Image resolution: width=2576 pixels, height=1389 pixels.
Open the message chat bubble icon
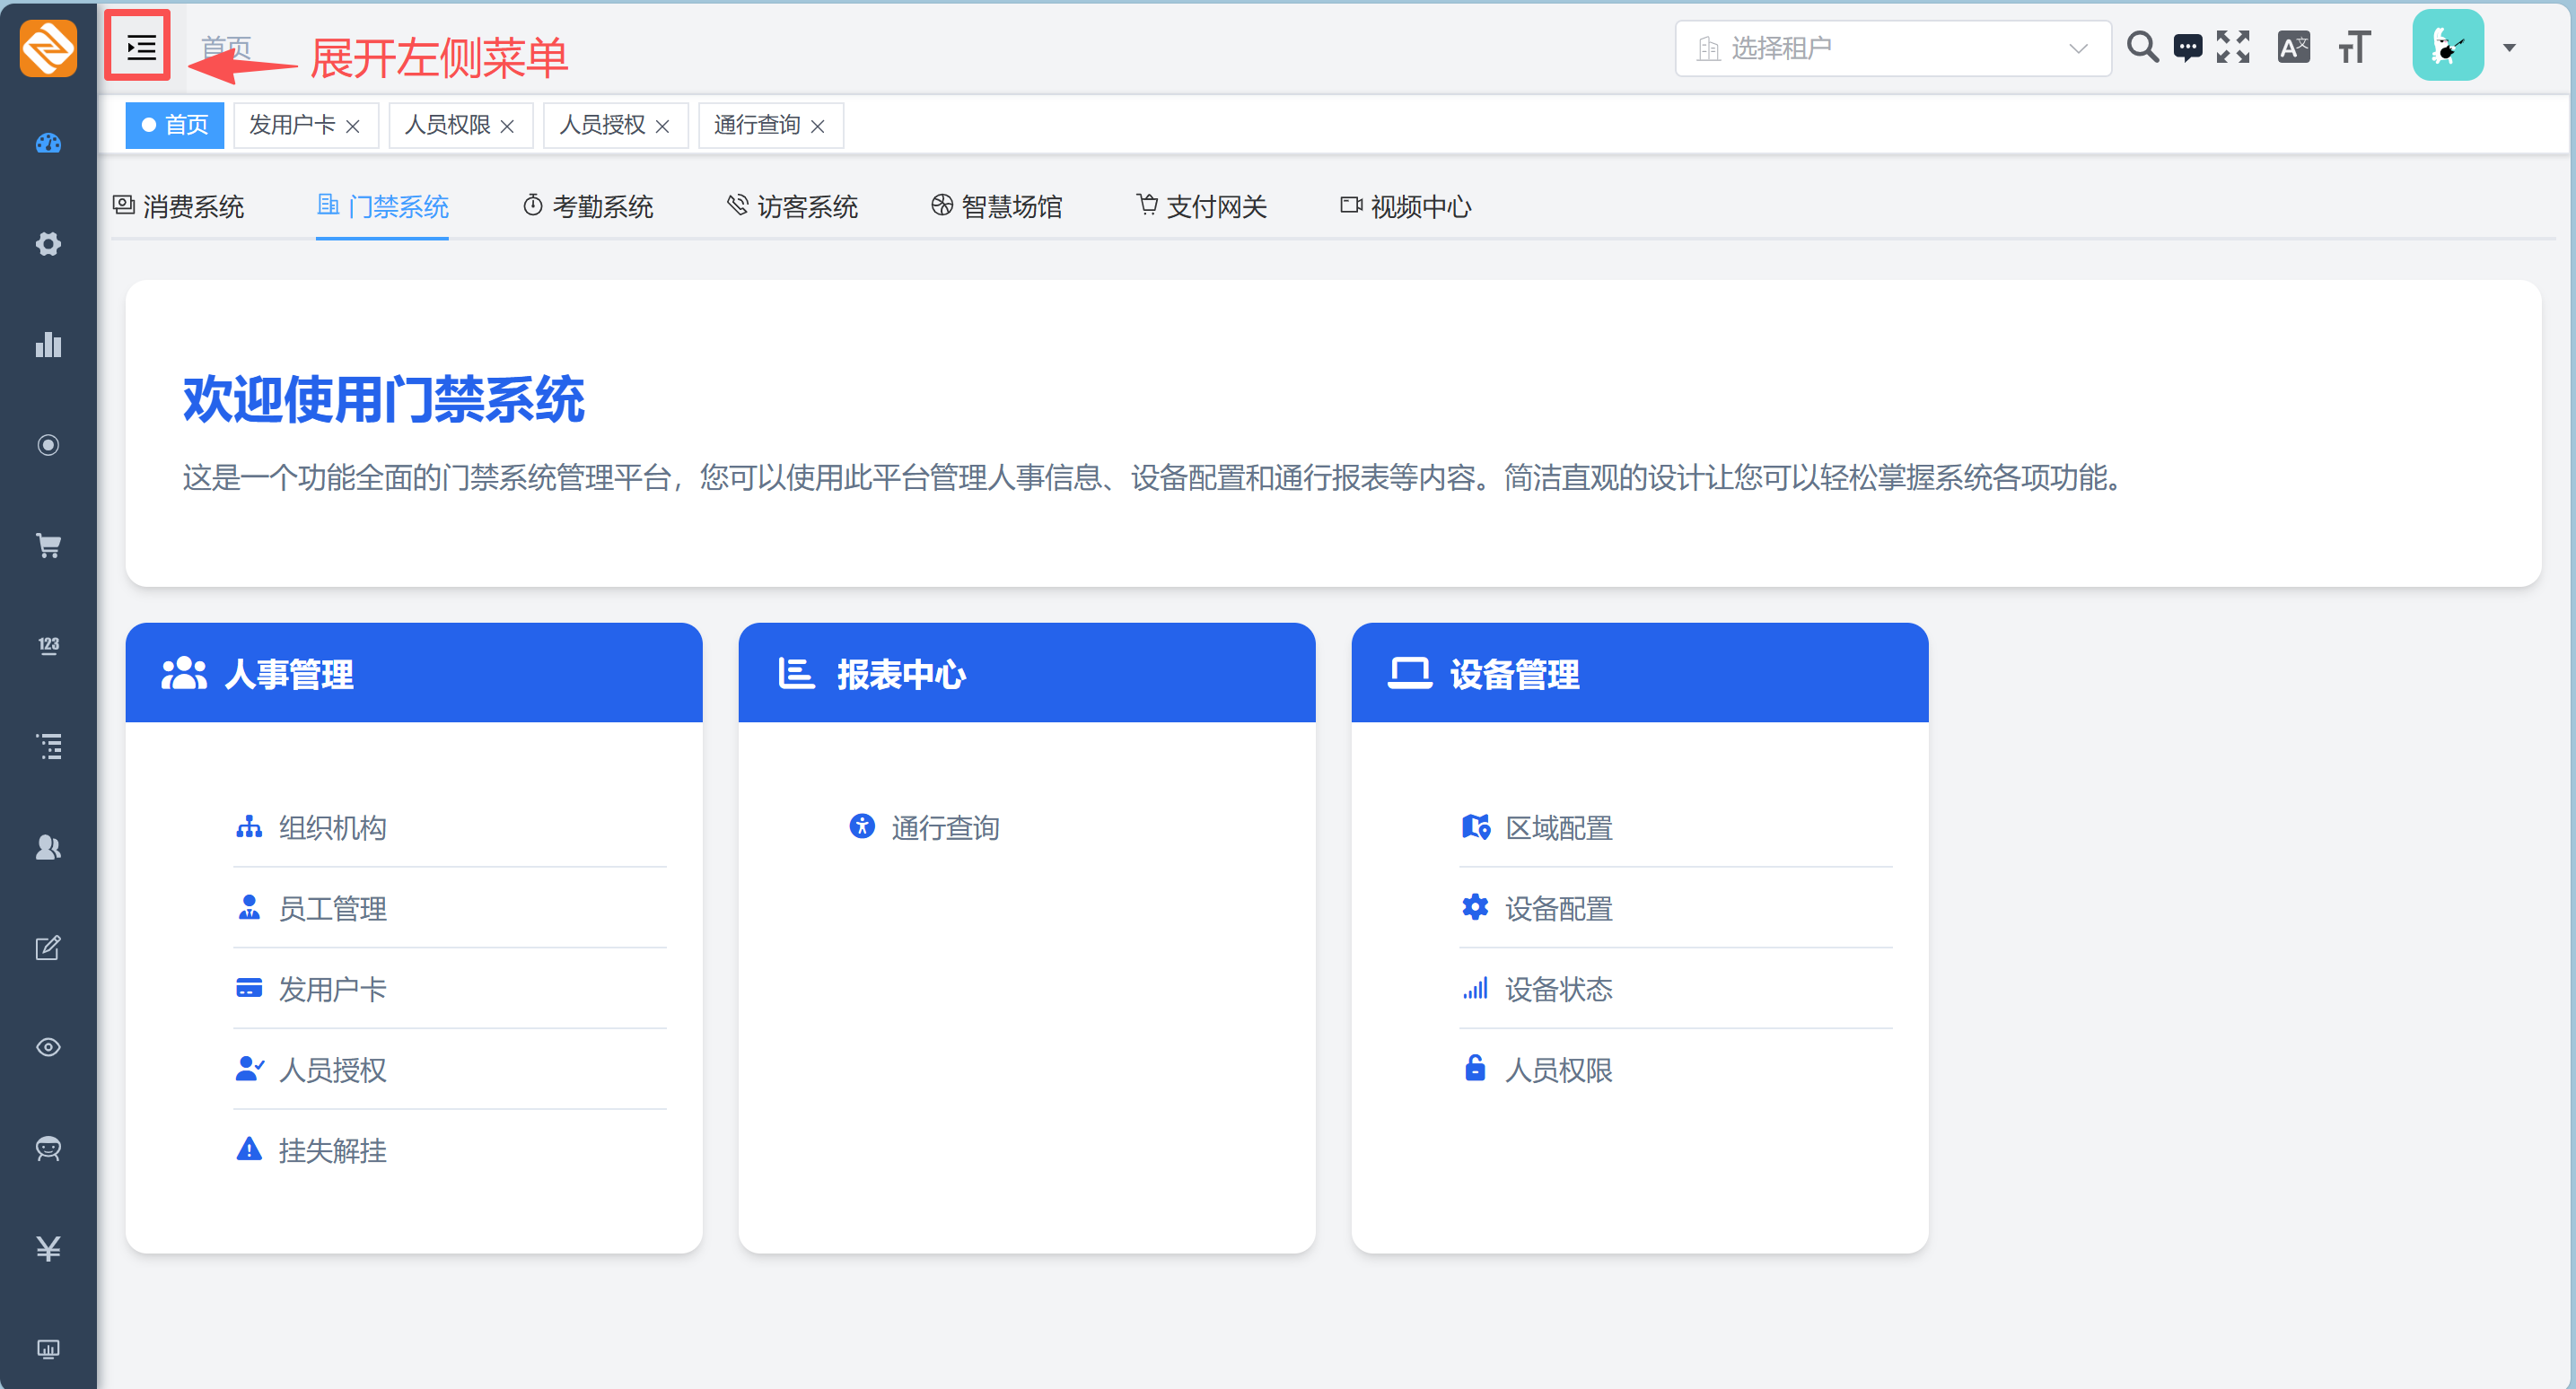coord(2187,47)
